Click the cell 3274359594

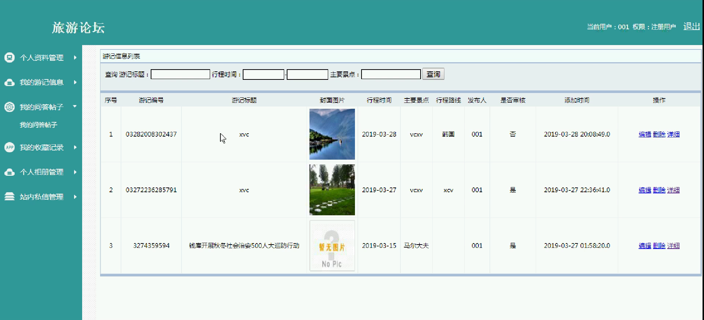(151, 246)
